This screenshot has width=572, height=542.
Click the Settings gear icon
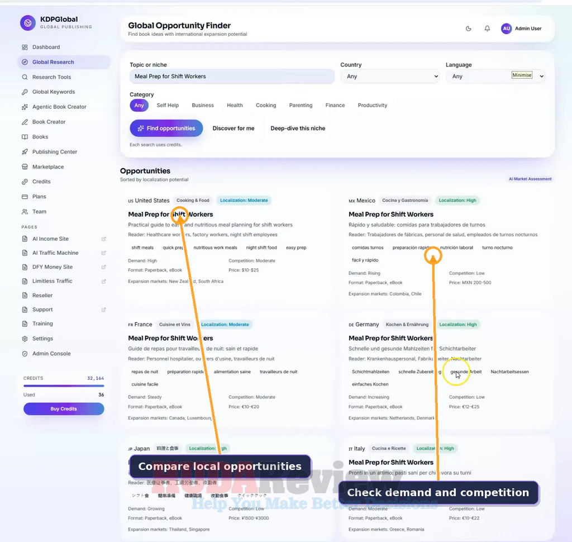click(x=25, y=339)
